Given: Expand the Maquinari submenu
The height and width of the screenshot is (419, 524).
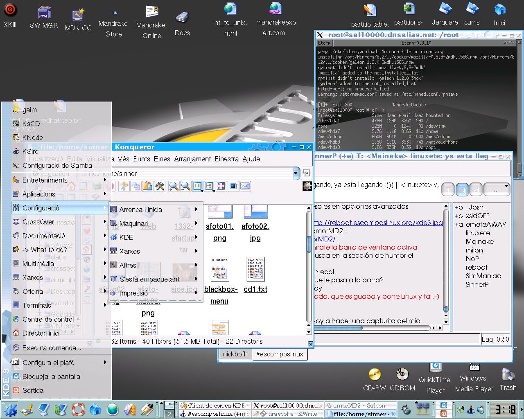Looking at the screenshot, I should [156, 223].
